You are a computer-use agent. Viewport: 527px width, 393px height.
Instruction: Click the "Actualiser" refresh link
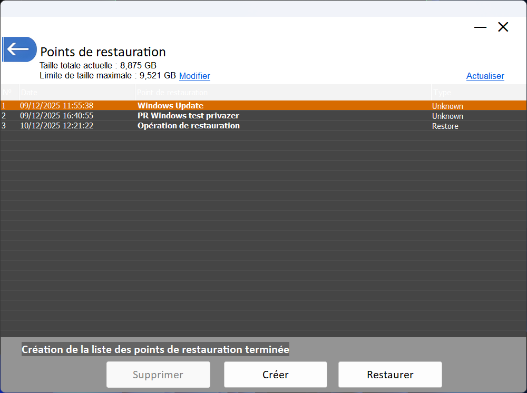(x=485, y=76)
